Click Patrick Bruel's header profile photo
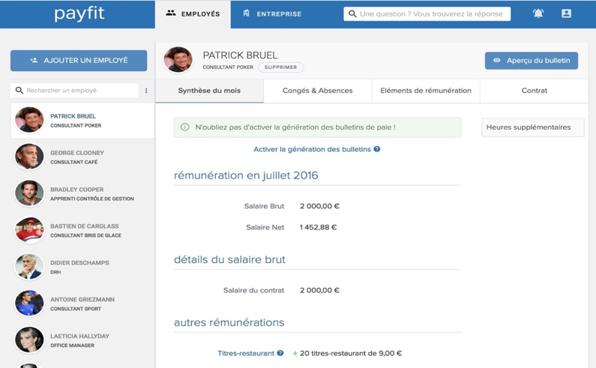 click(x=178, y=60)
